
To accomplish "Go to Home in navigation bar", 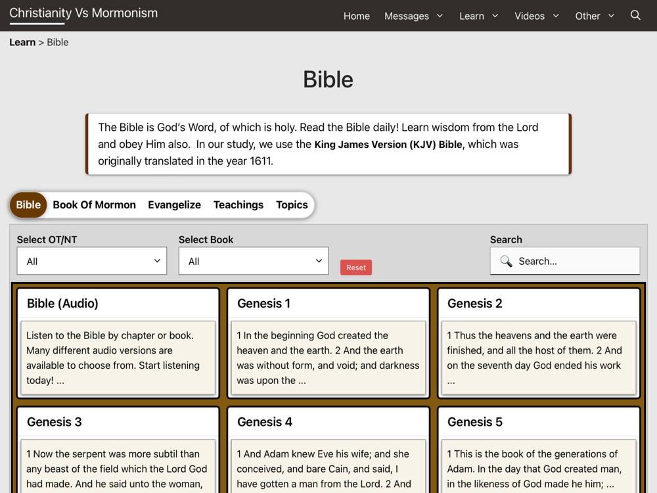I will [357, 16].
